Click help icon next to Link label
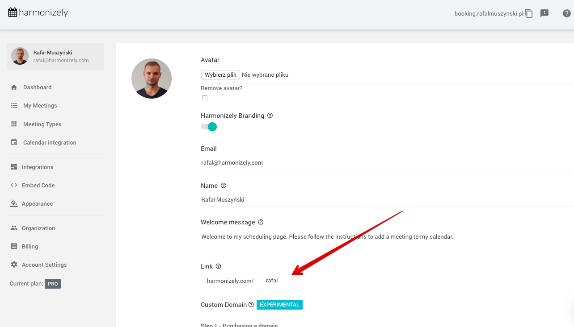The image size is (574, 327). (218, 266)
